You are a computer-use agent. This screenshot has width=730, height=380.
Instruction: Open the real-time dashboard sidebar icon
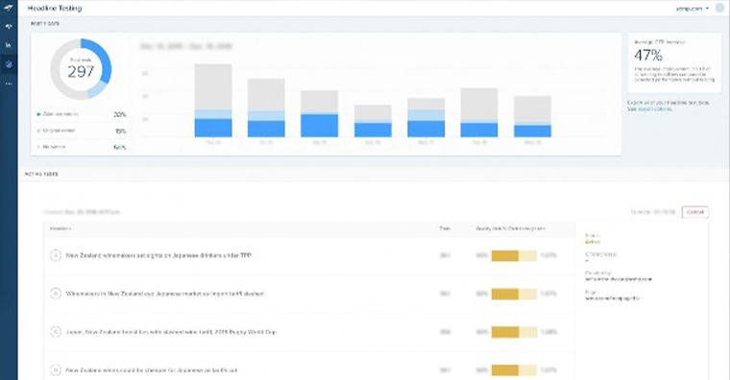click(9, 27)
